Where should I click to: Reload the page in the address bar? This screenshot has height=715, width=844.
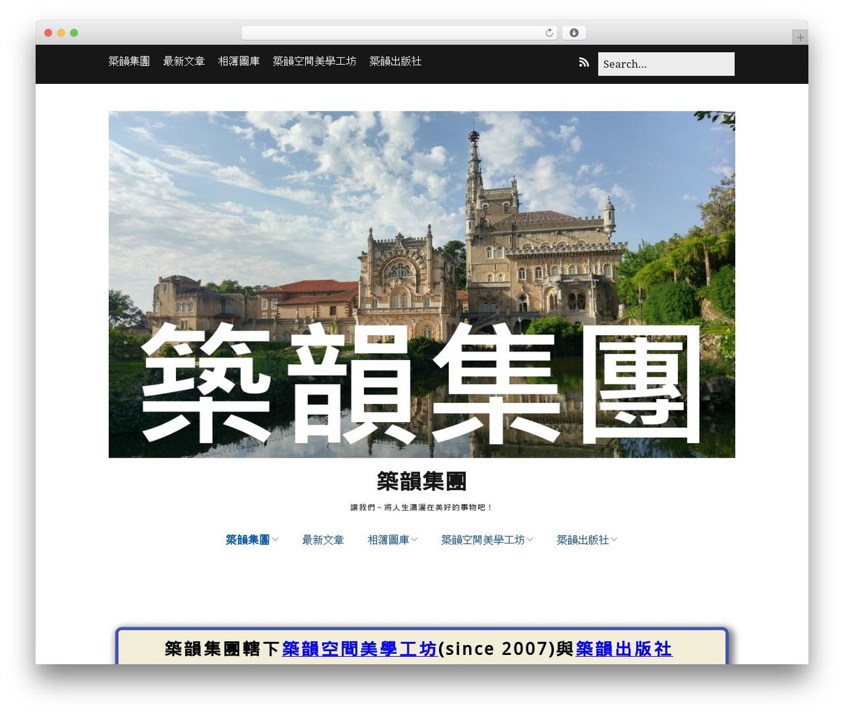[549, 33]
